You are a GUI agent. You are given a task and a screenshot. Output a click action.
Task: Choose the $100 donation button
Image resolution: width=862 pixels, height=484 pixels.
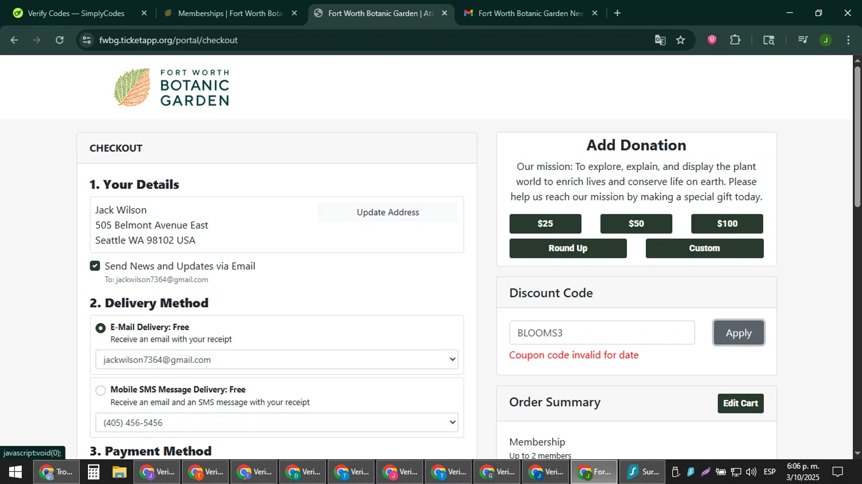(727, 224)
